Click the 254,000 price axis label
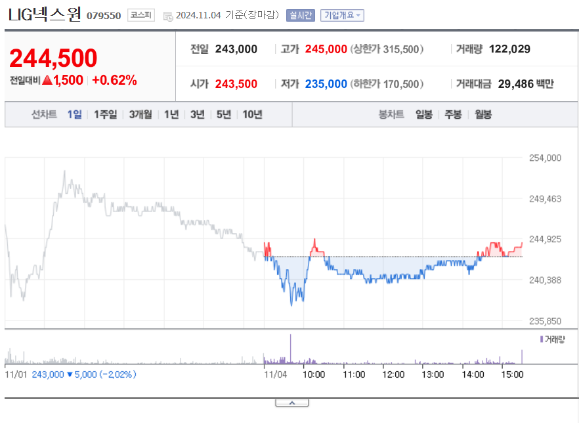579x423 pixels. [x=545, y=158]
